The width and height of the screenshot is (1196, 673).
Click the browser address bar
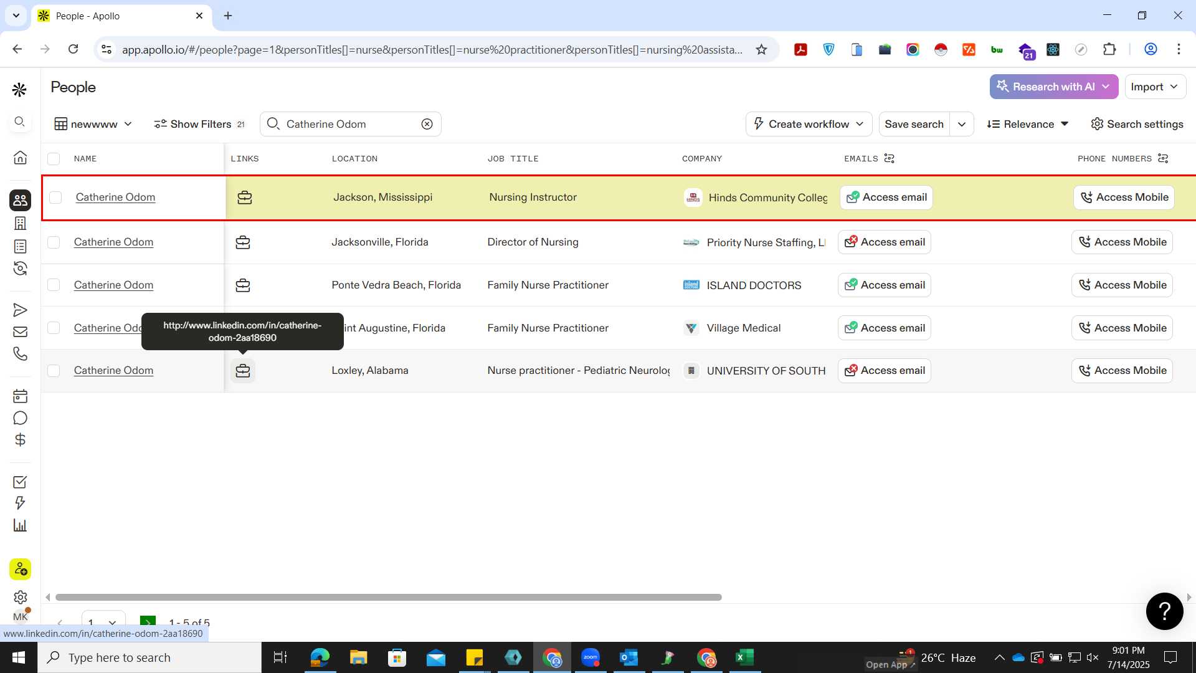click(x=432, y=50)
